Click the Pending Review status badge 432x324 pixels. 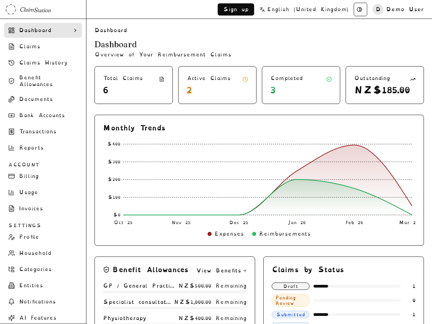pyautogui.click(x=291, y=300)
